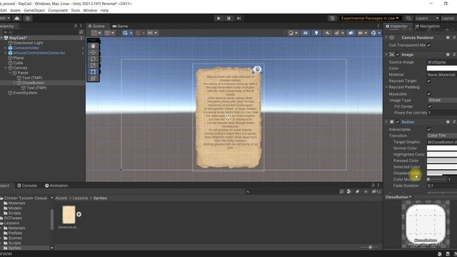Toggle the Image component enabled checkbox
This screenshot has height=257, width=457.
point(398,54)
